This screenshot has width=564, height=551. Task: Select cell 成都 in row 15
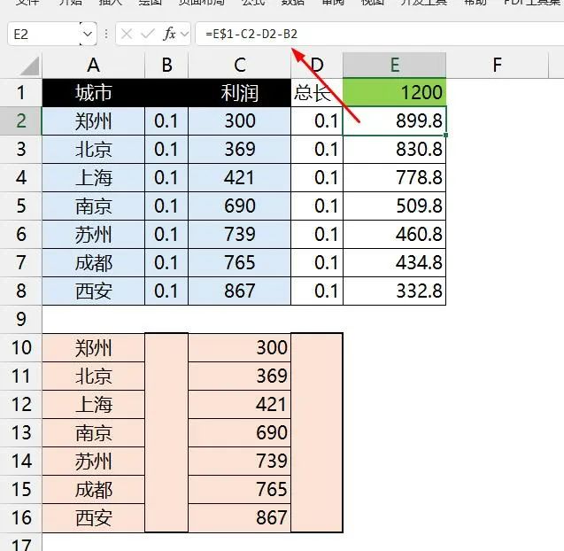[x=94, y=490]
